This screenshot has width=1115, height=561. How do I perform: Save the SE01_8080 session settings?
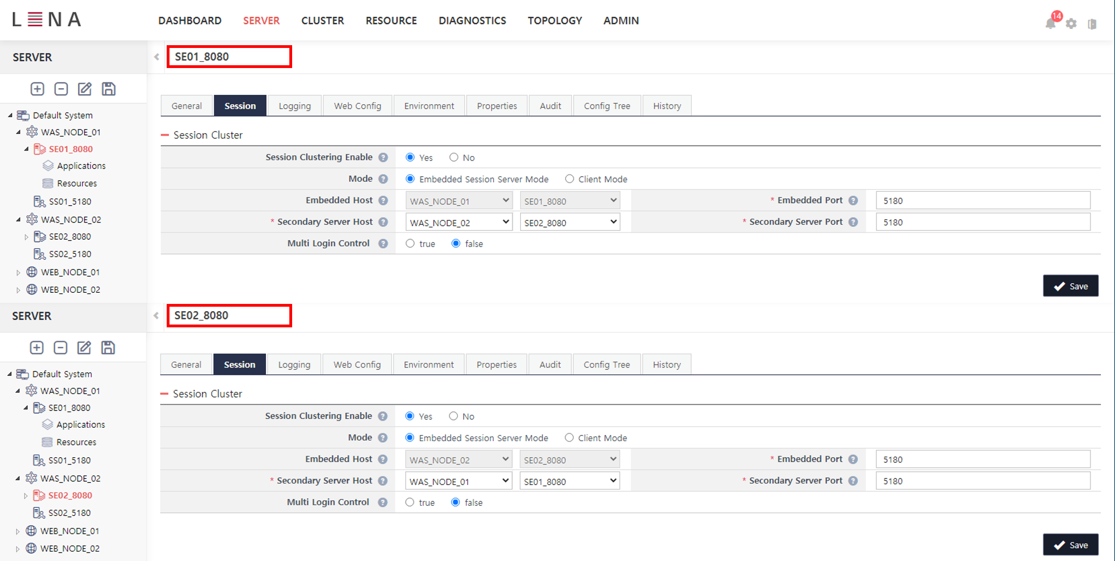(1070, 286)
